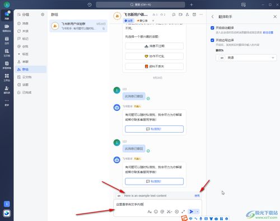Viewport: 280px width, 221px height.
Task: Collapse the 标签 section in sidebar
Action: tap(19, 54)
